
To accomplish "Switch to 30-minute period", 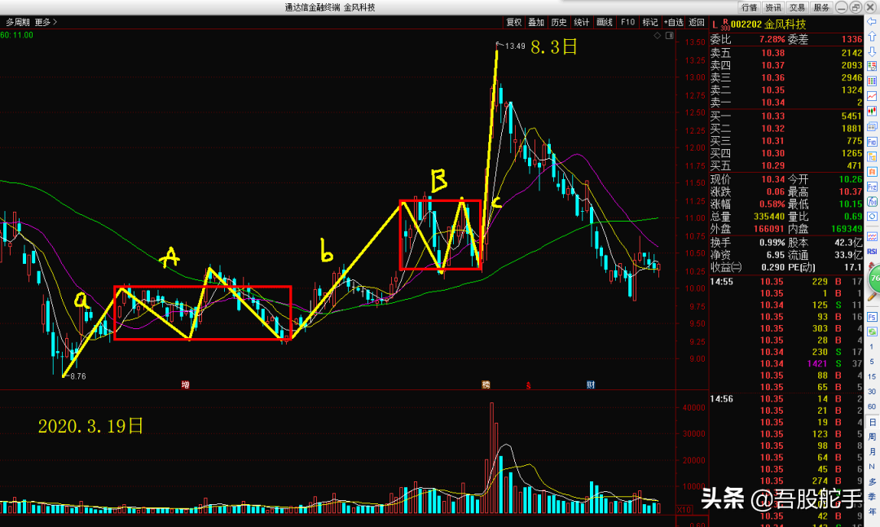I will pos(872,392).
